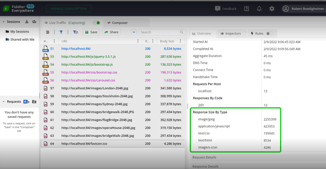Click the new request folder icon
Viewport: 326px width, 169px height.
click(34, 101)
